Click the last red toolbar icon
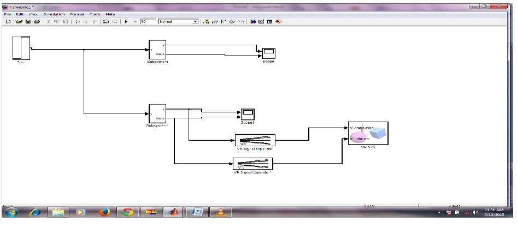The width and height of the screenshot is (517, 228). (x=279, y=22)
